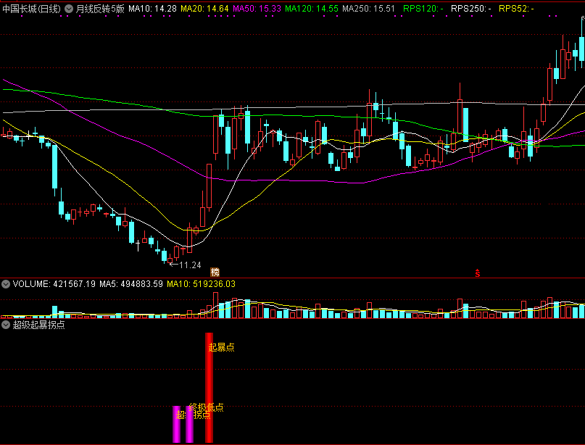Click the 11.24 lowest price label

(190, 265)
